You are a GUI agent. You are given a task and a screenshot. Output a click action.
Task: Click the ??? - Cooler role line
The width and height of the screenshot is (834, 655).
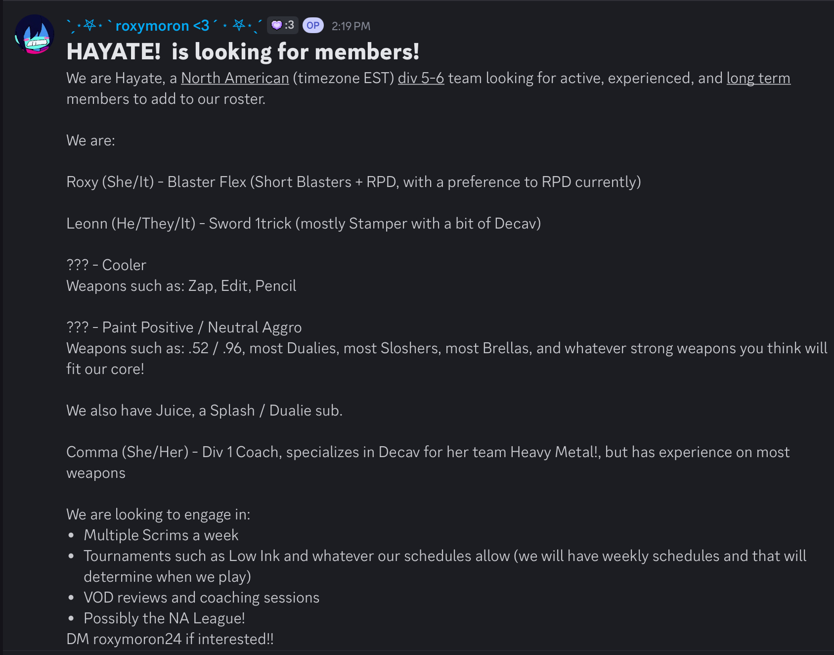coord(106,265)
